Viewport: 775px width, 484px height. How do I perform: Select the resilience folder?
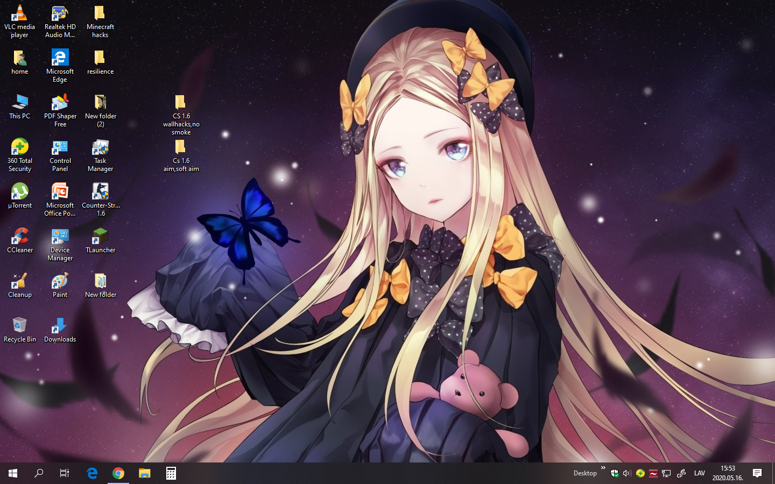[100, 62]
